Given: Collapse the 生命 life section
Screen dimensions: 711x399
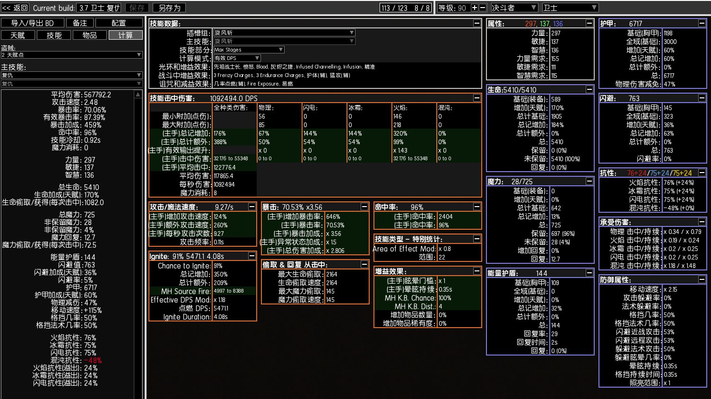Looking at the screenshot, I should click(x=589, y=89).
